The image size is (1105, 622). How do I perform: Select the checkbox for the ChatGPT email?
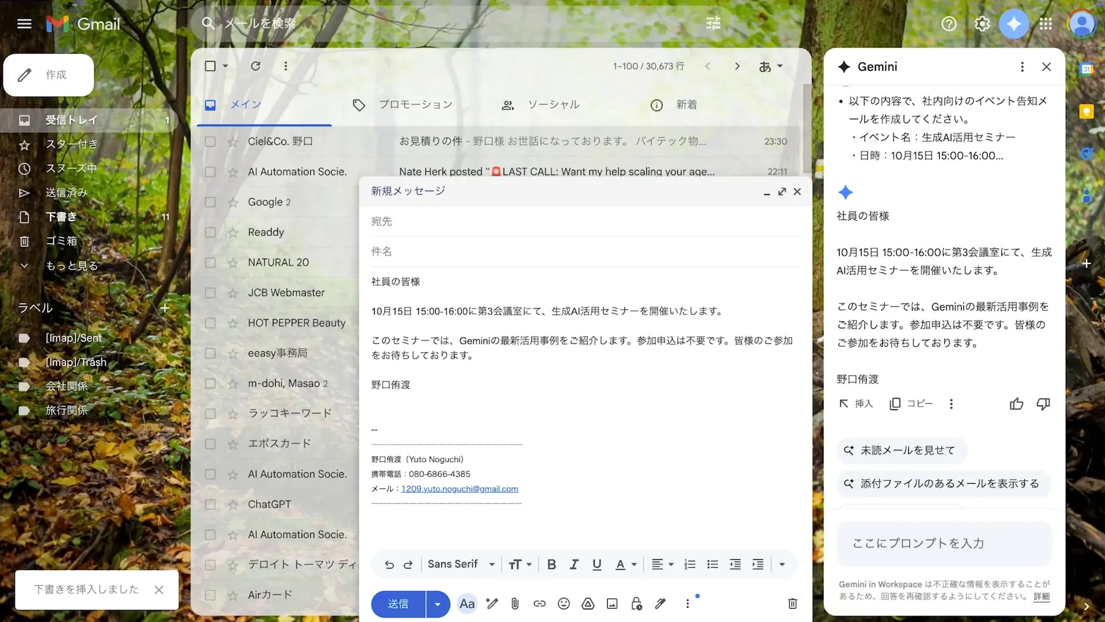210,505
